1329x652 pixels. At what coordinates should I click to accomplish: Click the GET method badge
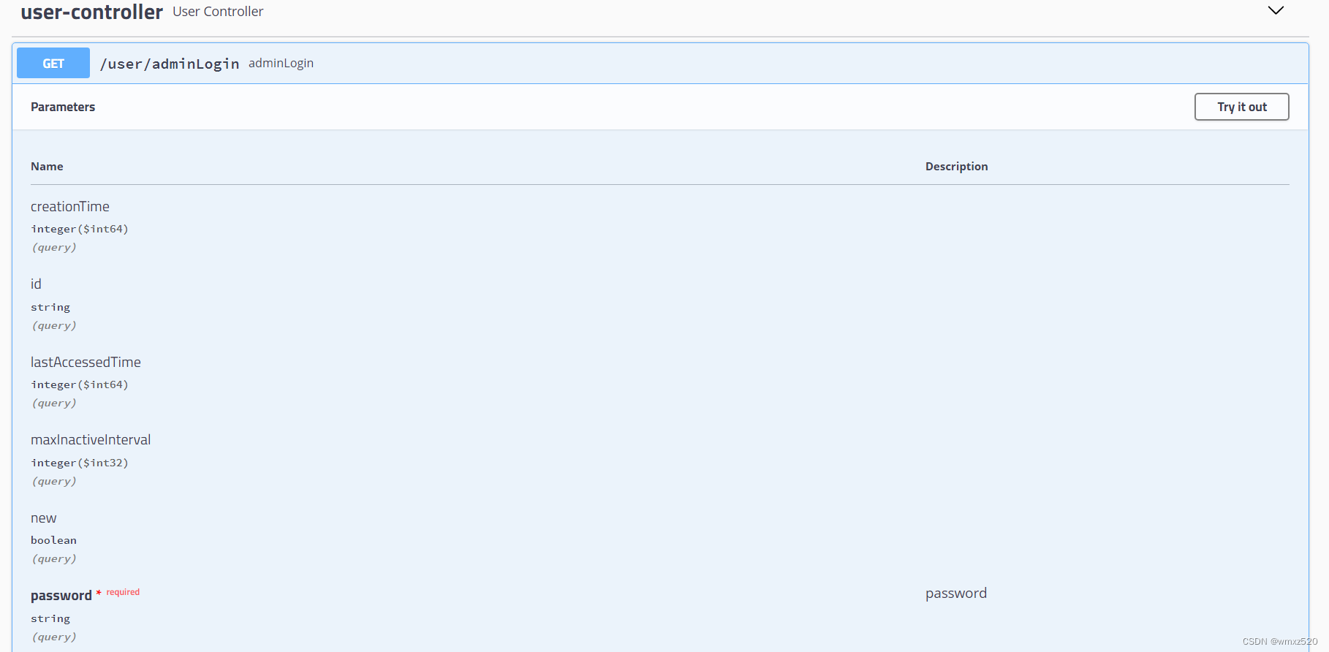tap(53, 63)
